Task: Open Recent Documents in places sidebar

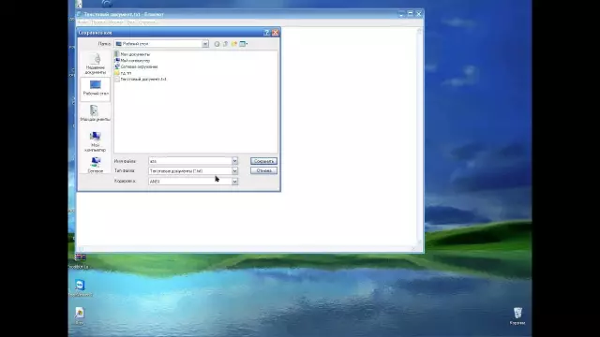Action: click(96, 64)
